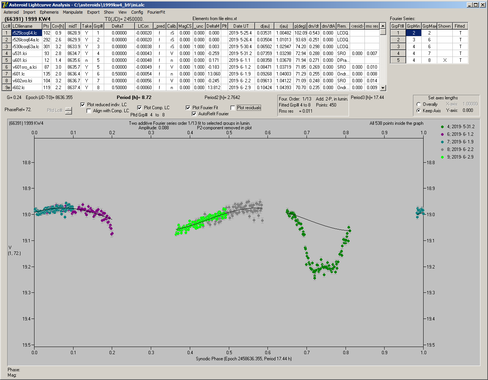The image size is (488, 380).
Task: Click the purple legend marker 6; 2019-6-1.2
Action: (443, 134)
